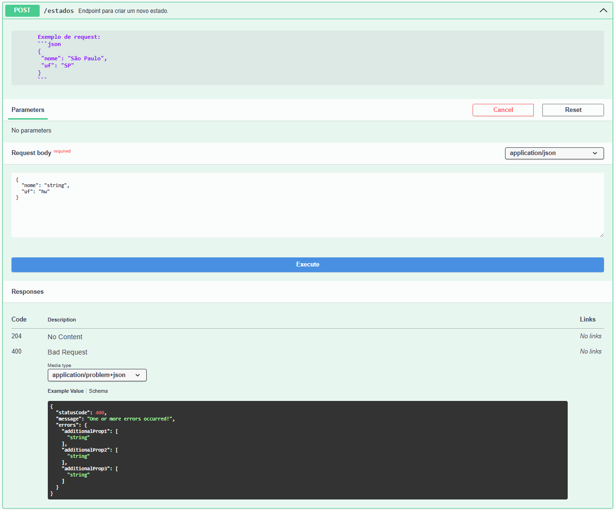Viewport: 615px width, 510px height.
Task: Click the No parameters text area
Action: tap(32, 130)
